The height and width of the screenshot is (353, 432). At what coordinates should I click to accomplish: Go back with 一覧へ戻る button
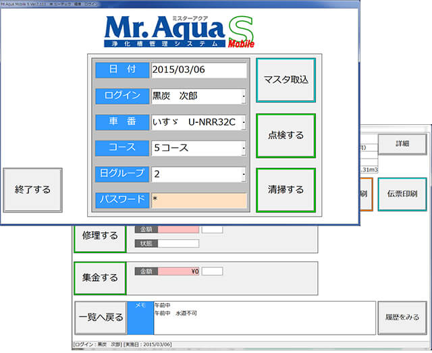pyautogui.click(x=100, y=317)
